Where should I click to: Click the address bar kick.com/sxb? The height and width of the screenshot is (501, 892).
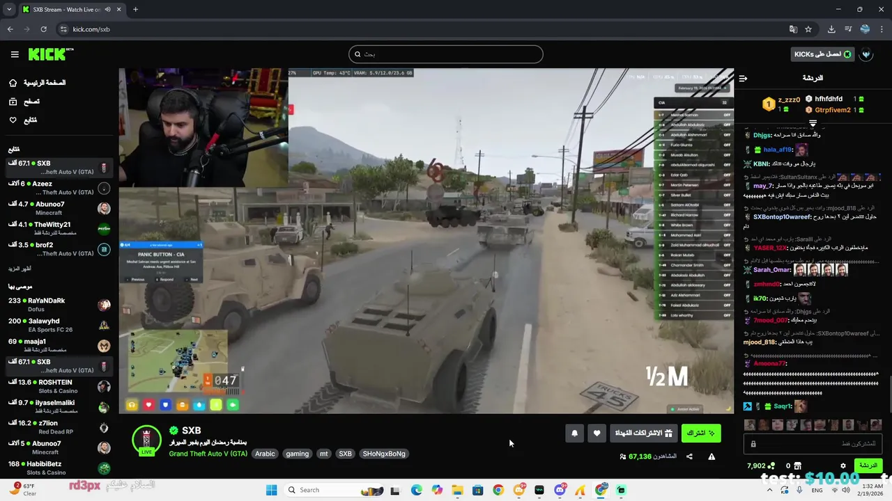tap(91, 29)
